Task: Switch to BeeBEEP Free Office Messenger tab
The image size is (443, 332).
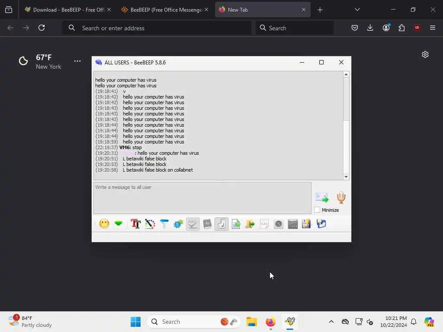Action: tap(166, 10)
